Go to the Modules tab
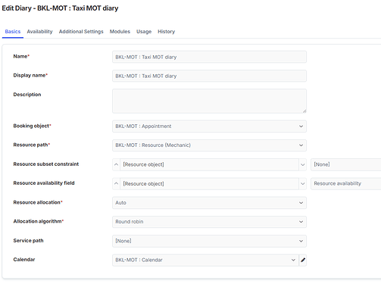The height and width of the screenshot is (284, 381). (x=120, y=32)
